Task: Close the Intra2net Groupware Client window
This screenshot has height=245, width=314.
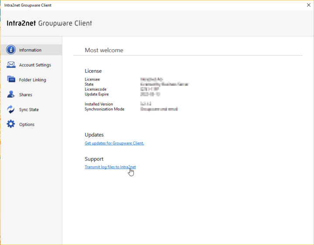Action: pos(309,5)
